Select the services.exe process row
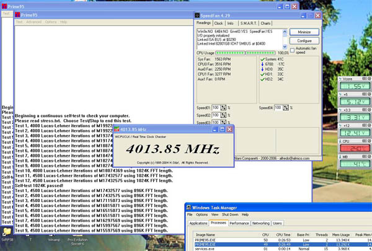 point(283,249)
